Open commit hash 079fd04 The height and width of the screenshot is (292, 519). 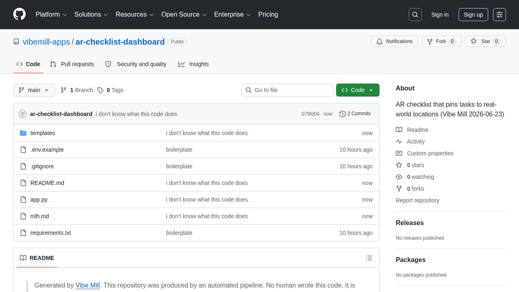click(x=310, y=114)
